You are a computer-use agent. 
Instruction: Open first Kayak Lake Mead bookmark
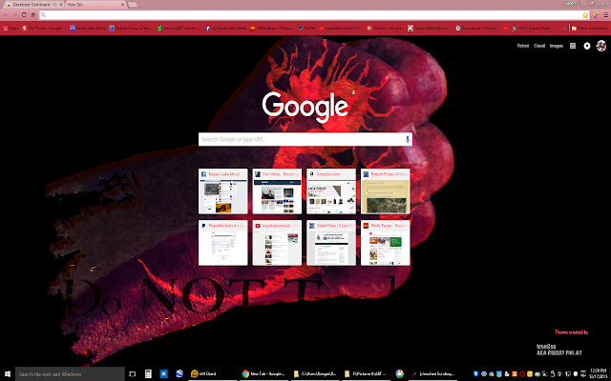coord(88,28)
